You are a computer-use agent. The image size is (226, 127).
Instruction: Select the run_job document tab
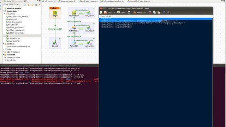coord(105,16)
